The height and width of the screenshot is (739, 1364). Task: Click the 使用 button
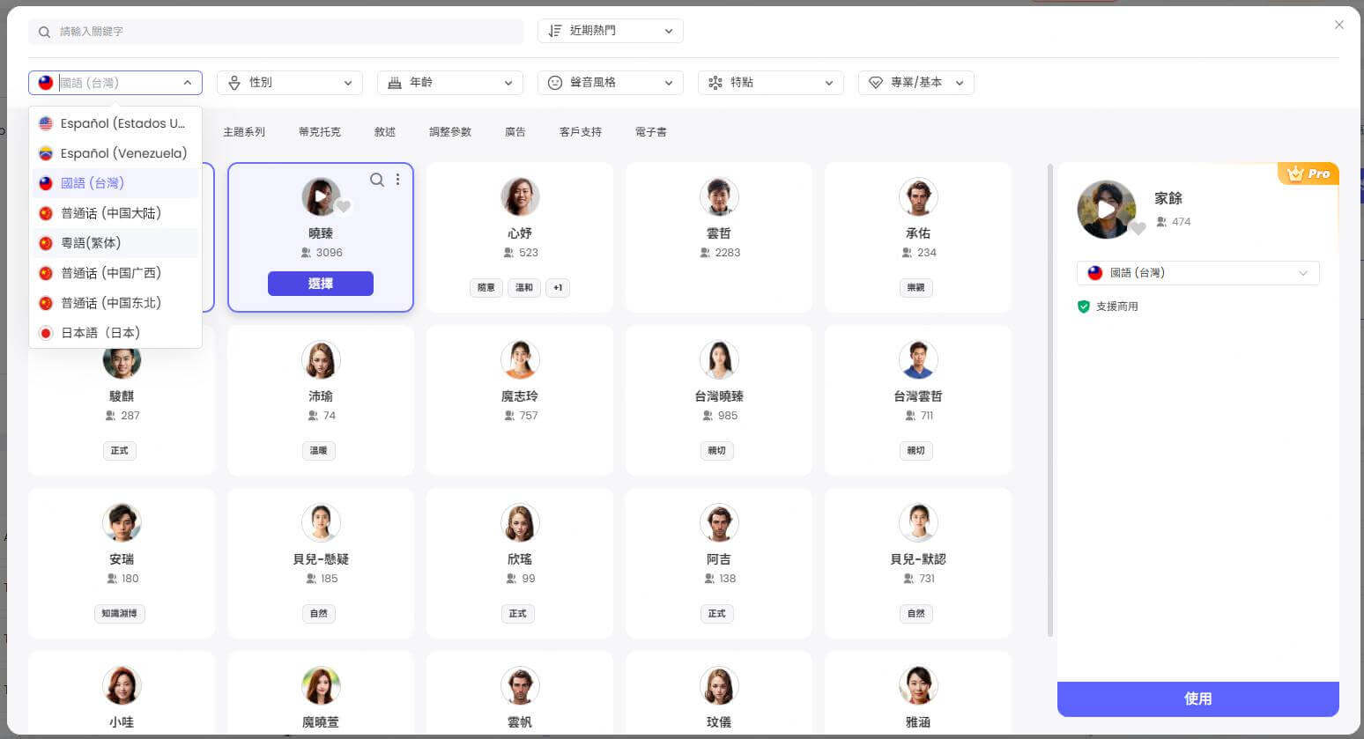tap(1197, 698)
